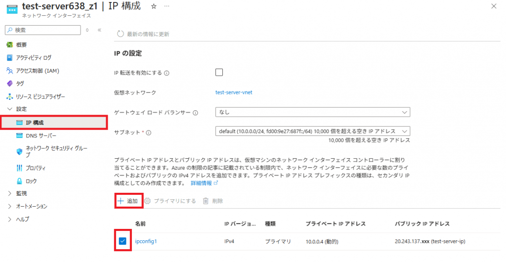Open ゲートウェイ ロード バランサー dropdown

pyautogui.click(x=312, y=112)
